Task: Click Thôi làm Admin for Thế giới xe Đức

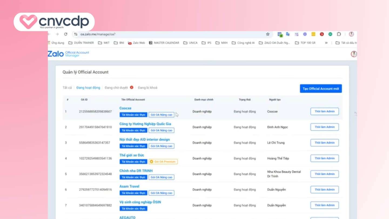Action: 324,158
